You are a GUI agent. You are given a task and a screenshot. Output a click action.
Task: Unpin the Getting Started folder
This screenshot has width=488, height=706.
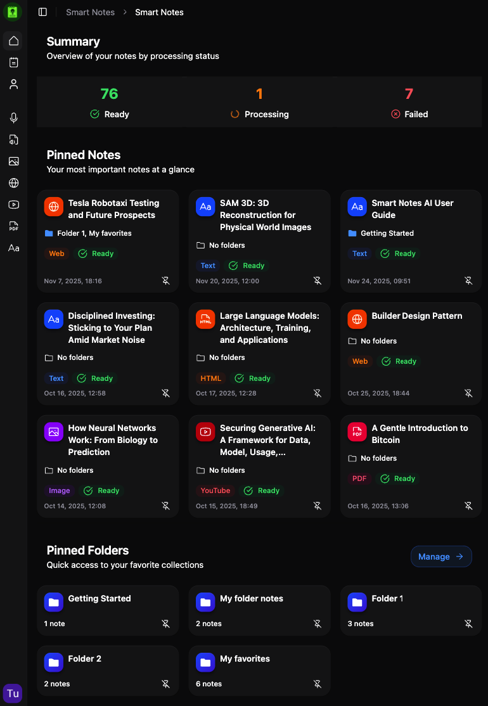[x=165, y=624]
